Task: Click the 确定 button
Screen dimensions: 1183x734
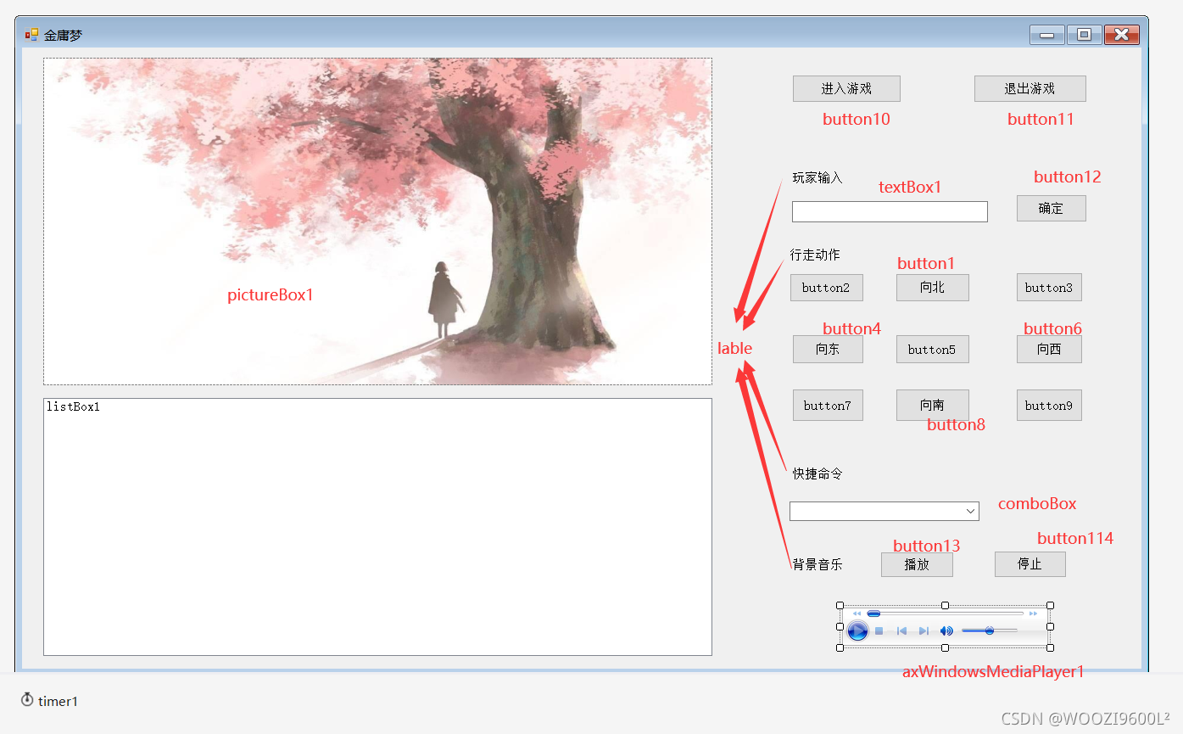Action: (1051, 208)
